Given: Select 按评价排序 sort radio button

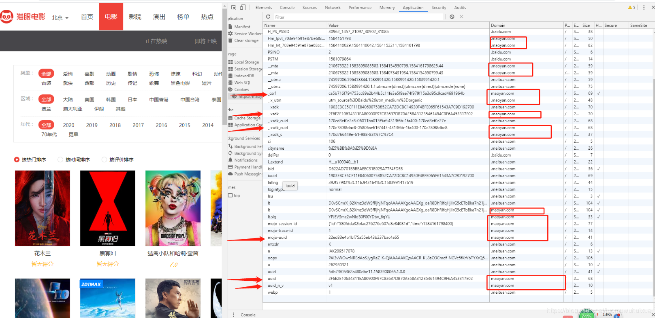Looking at the screenshot, I should pyautogui.click(x=104, y=160).
